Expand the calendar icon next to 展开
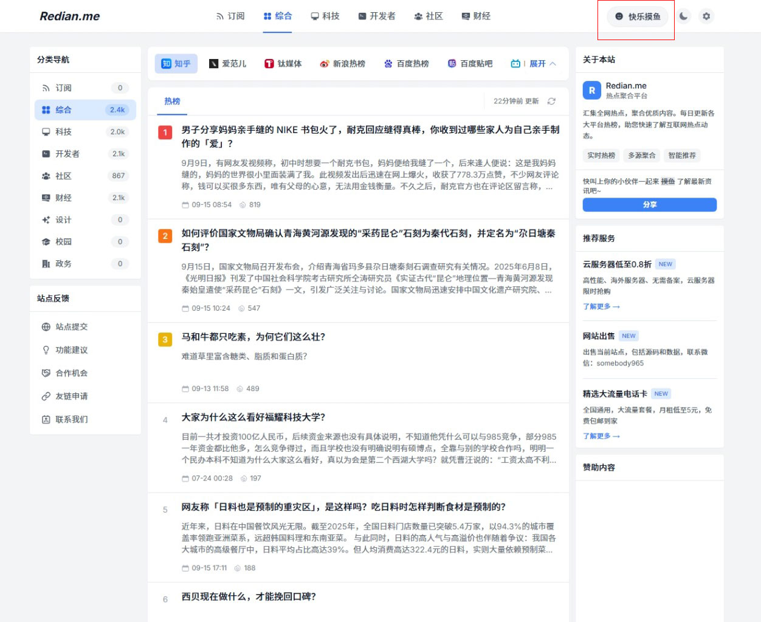Viewport: 761px width, 622px height. [x=515, y=63]
